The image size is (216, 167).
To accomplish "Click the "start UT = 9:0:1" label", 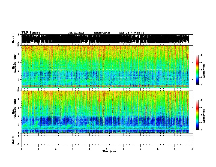I will (x=132, y=33).
